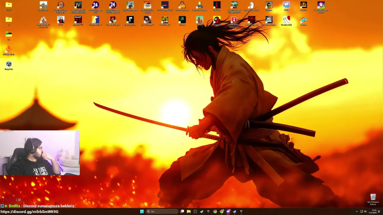
Task: Click the Left 4 Dead 2 shortcut
Action: [165, 21]
